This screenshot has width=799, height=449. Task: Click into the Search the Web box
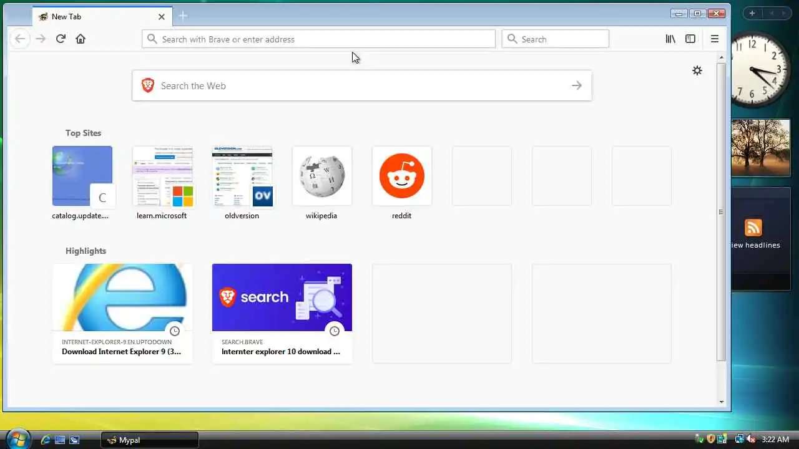tap(361, 85)
